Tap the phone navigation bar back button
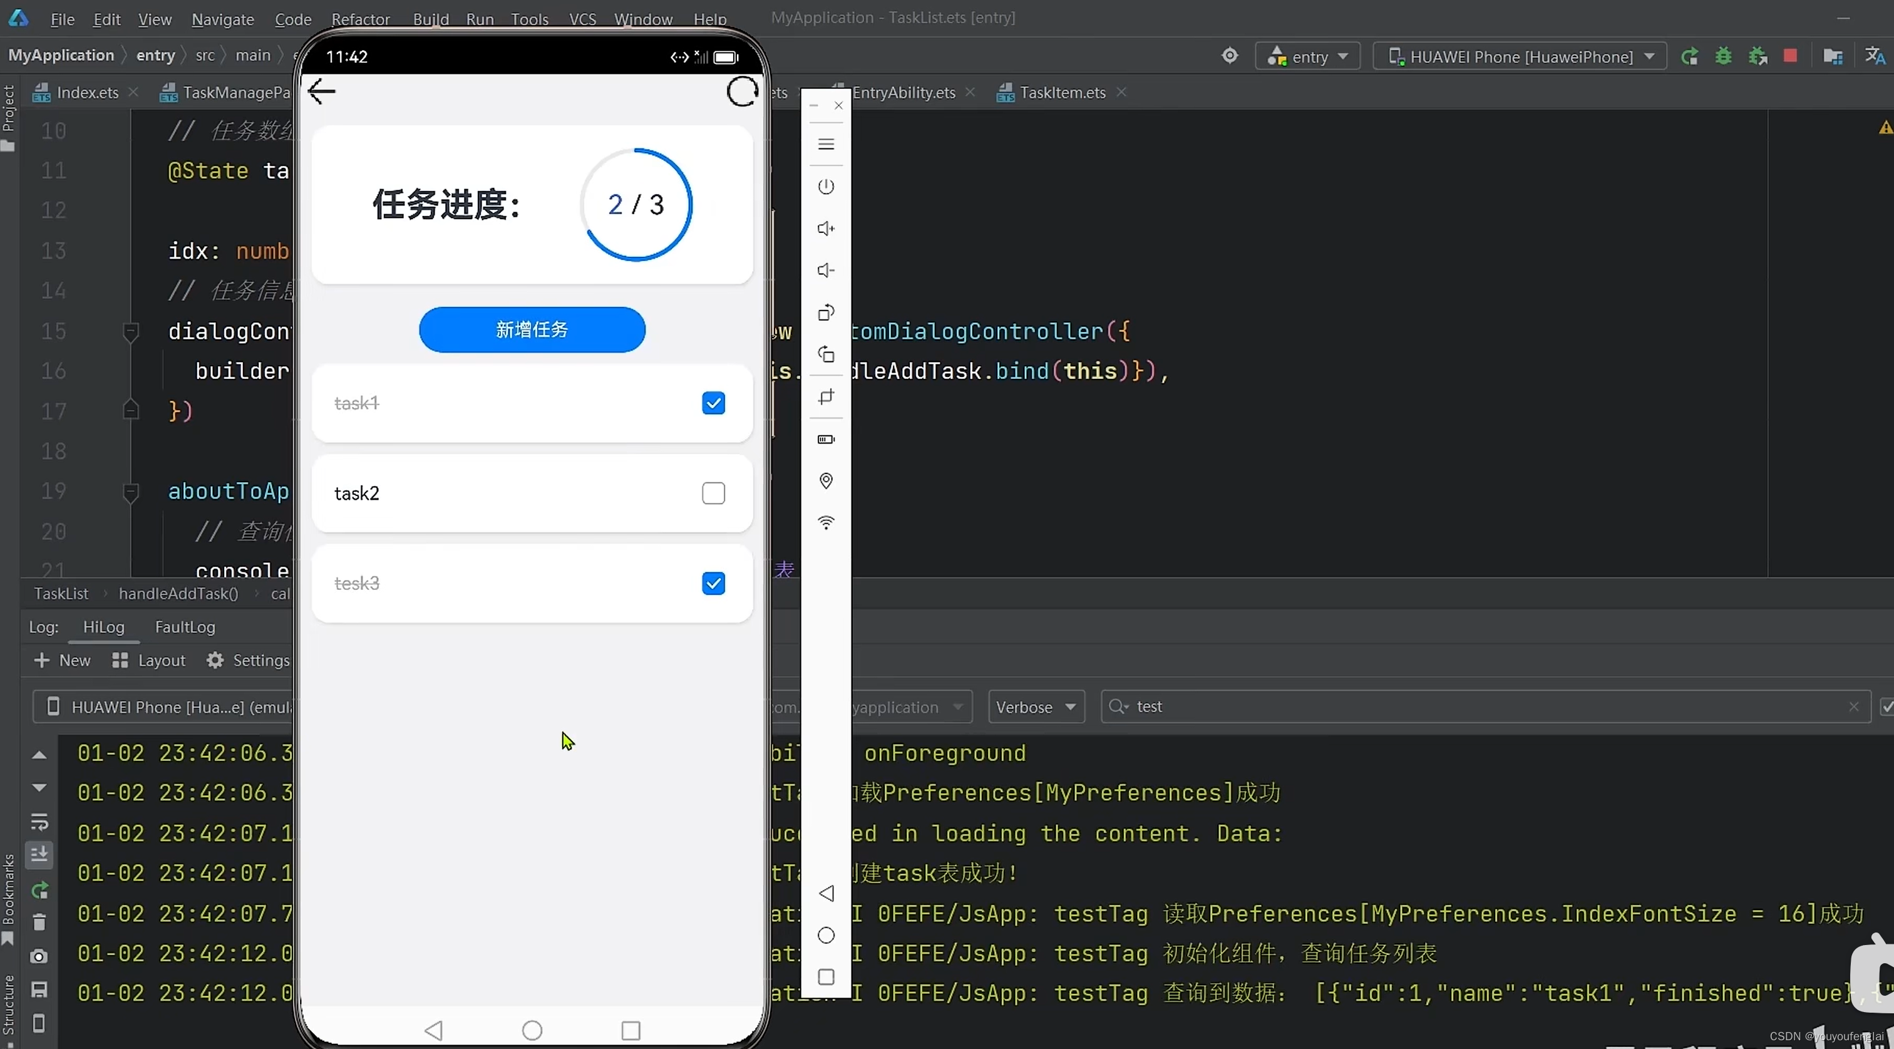Image resolution: width=1894 pixels, height=1049 pixels. 434,1030
